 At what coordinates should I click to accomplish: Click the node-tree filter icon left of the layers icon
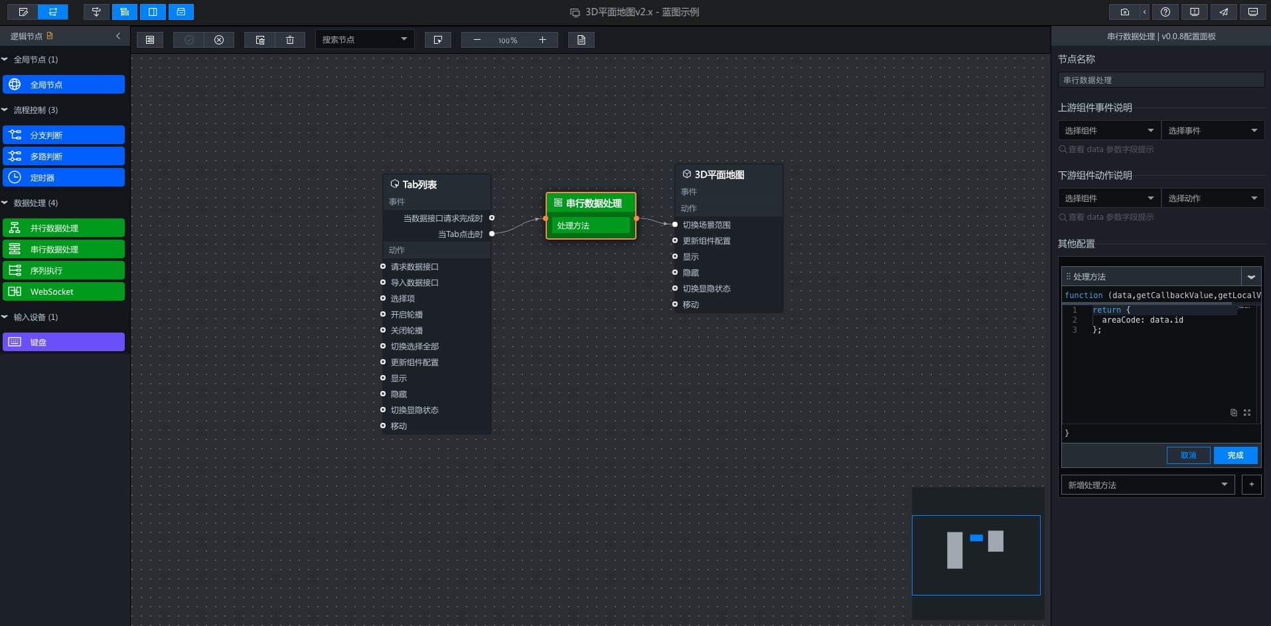[96, 12]
